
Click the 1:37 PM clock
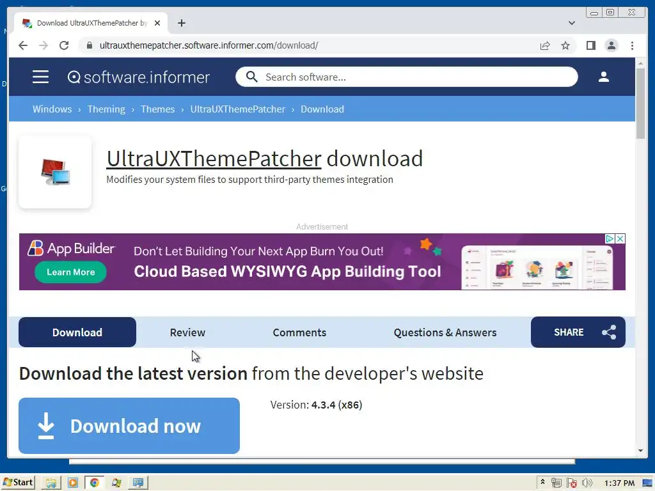(x=619, y=483)
